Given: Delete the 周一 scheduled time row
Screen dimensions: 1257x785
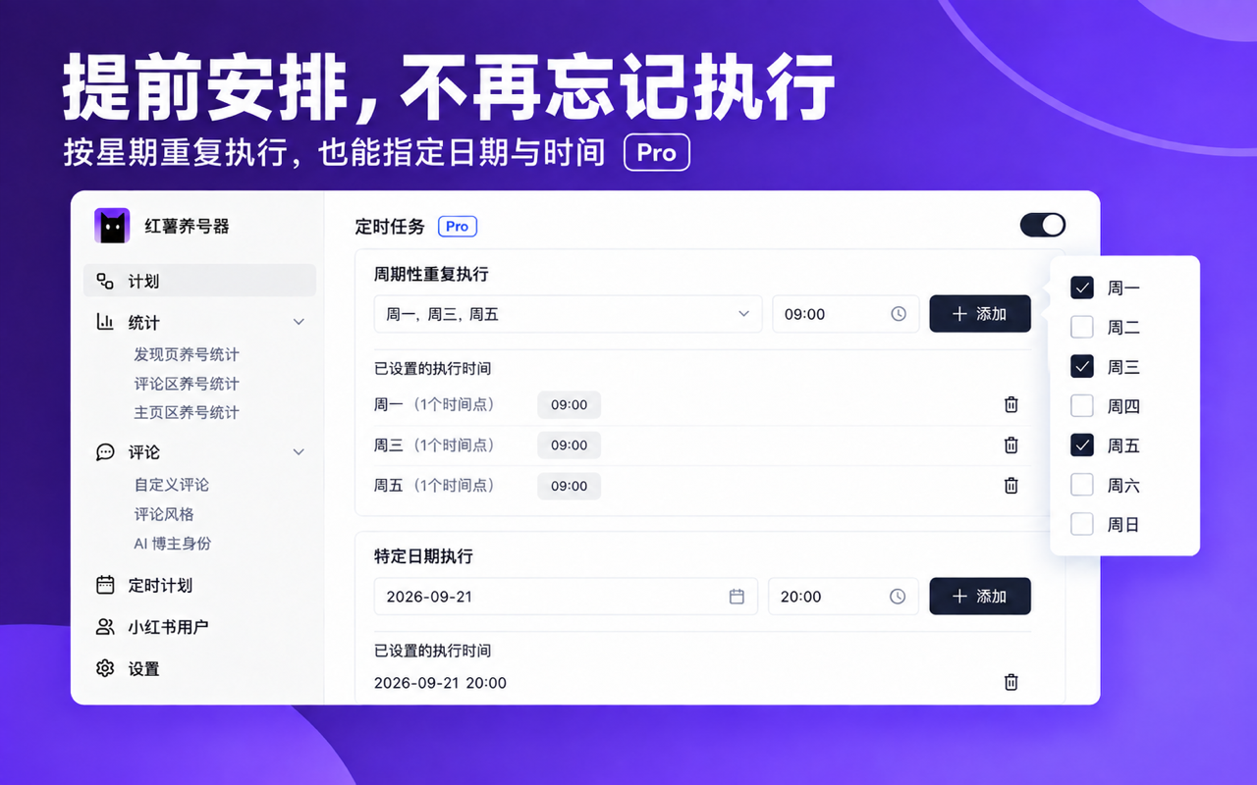Looking at the screenshot, I should [1011, 404].
